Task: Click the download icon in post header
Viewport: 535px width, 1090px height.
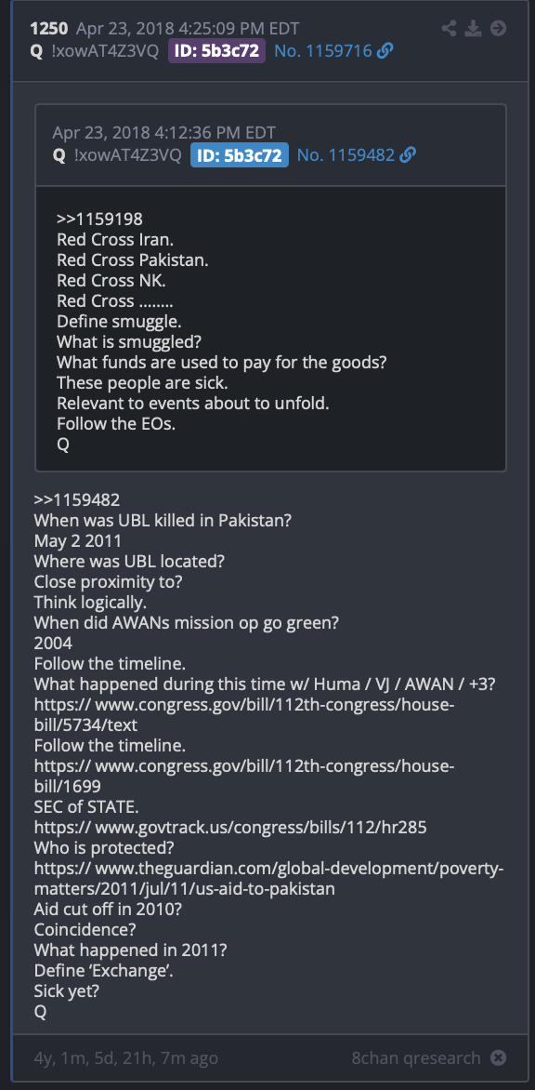Action: [x=474, y=29]
